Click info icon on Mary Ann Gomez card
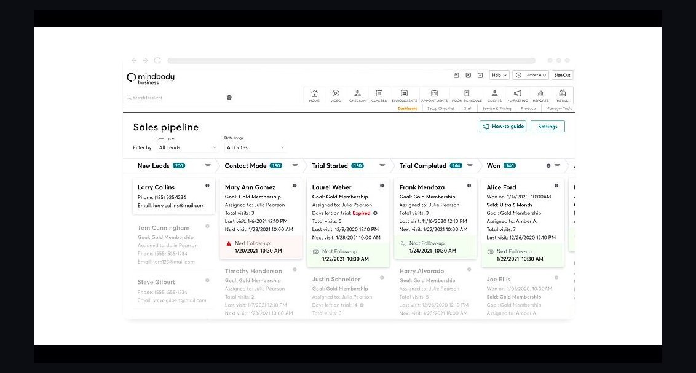The image size is (696, 373). click(x=295, y=186)
